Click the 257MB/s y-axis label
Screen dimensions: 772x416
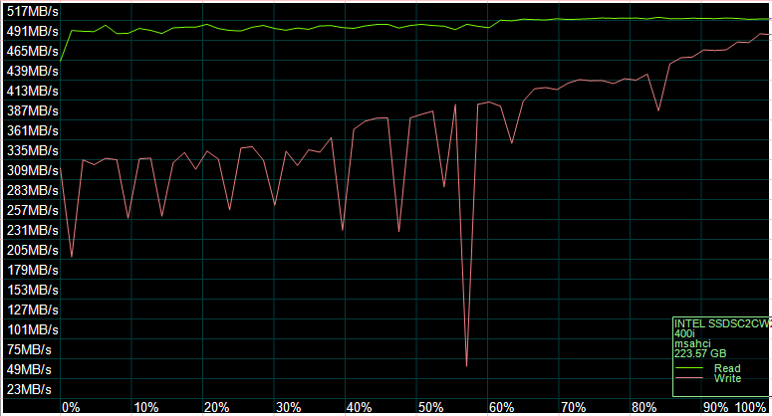[x=29, y=210]
